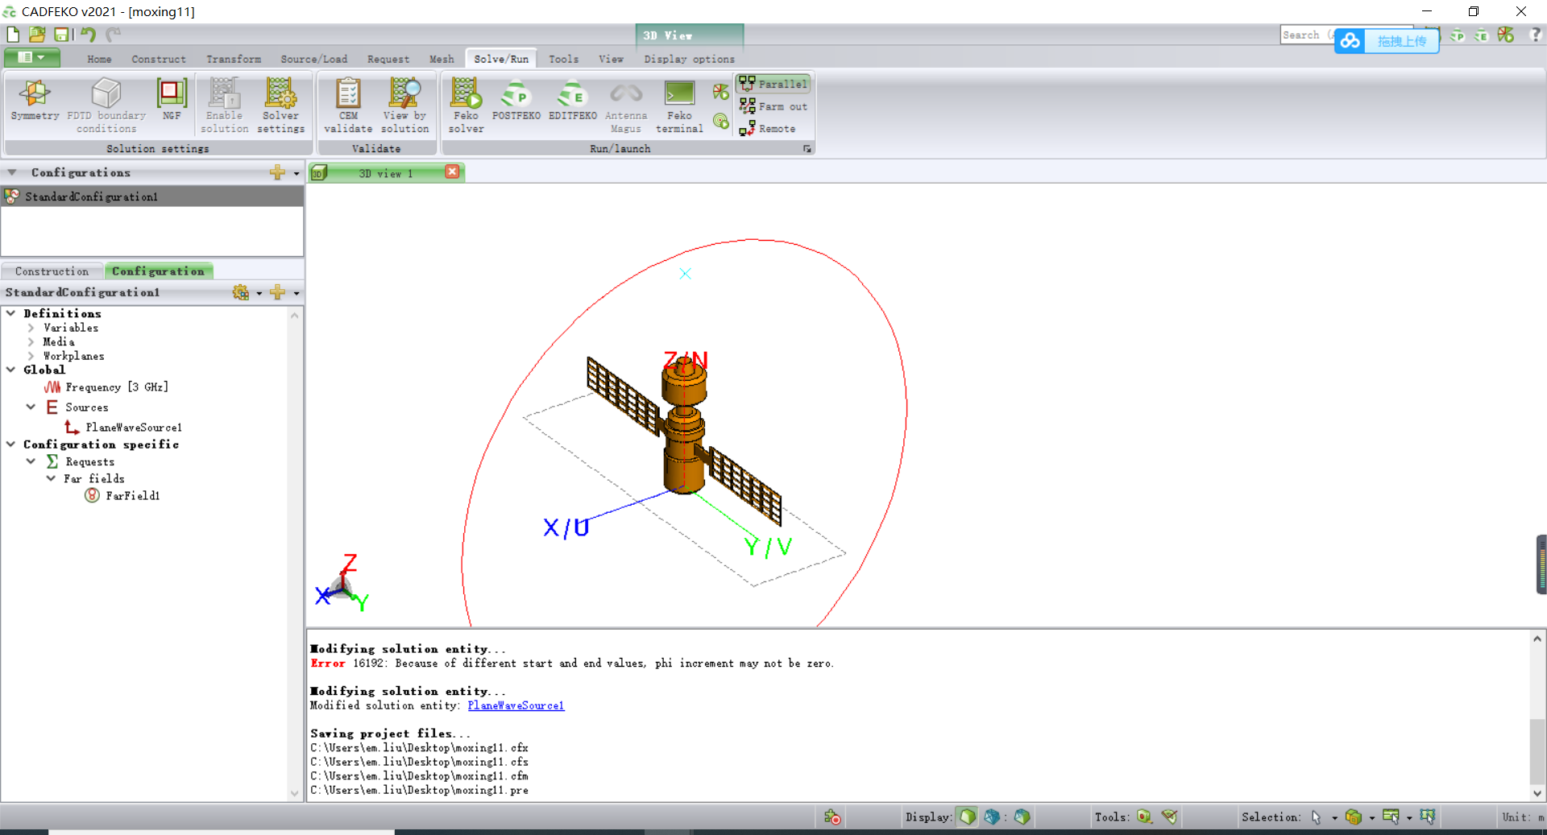This screenshot has height=835, width=1547.
Task: Select Frequency [3 GHz] tree item
Action: pos(106,387)
